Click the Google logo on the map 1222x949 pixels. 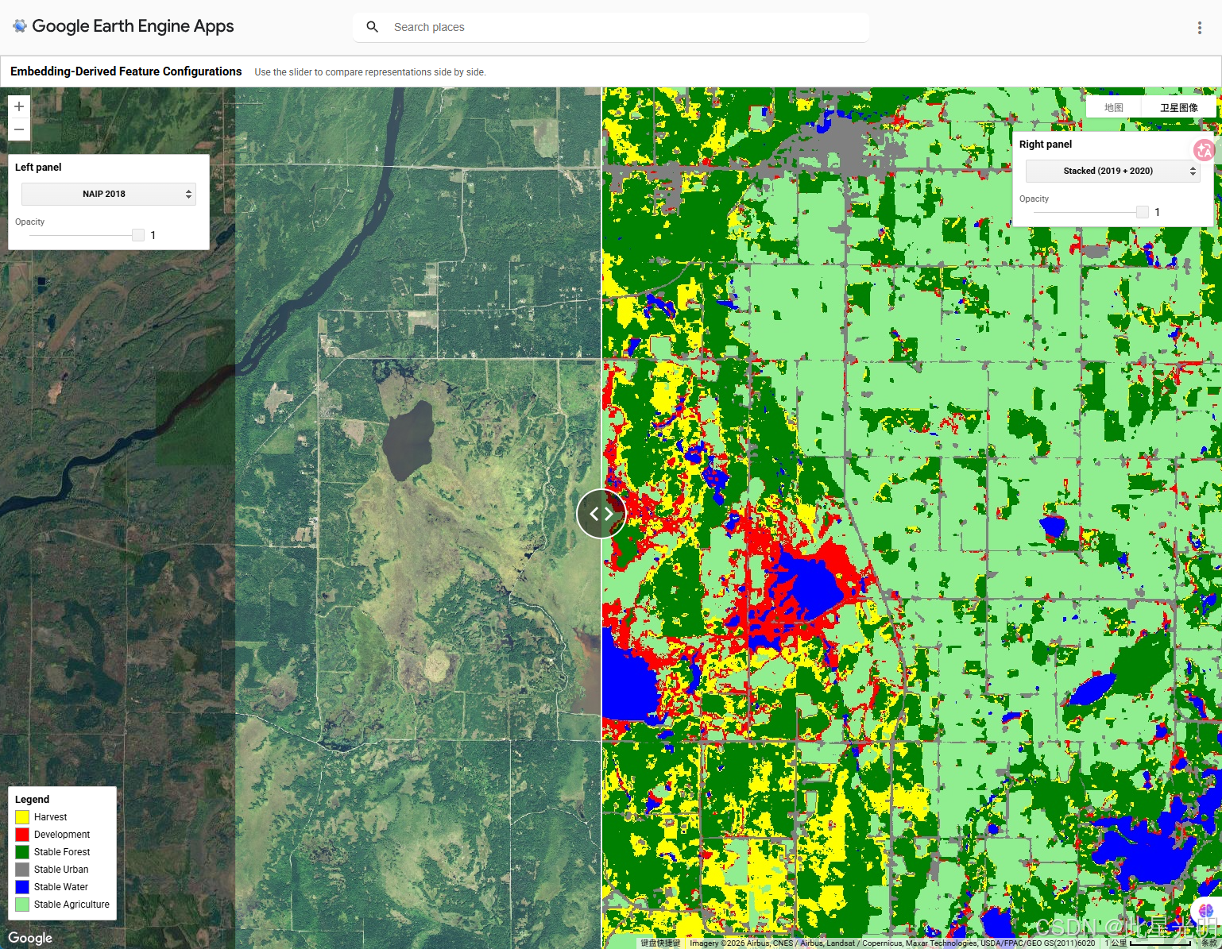coord(30,938)
